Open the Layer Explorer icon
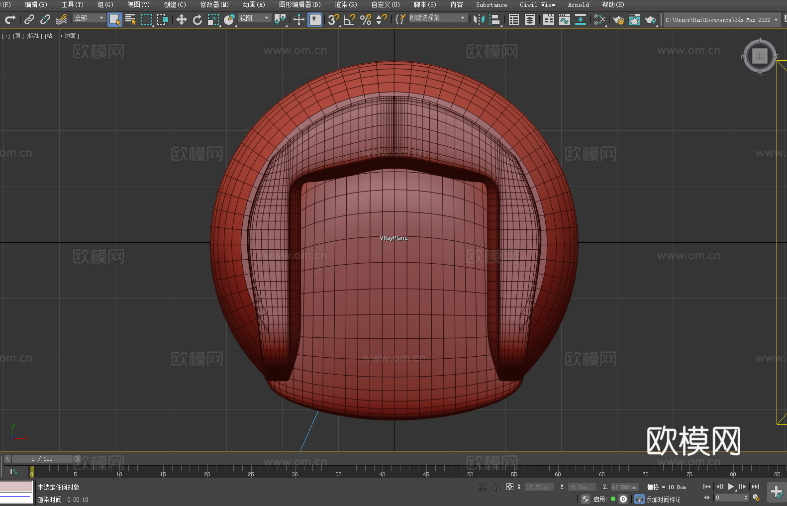The image size is (787, 506). (530, 19)
